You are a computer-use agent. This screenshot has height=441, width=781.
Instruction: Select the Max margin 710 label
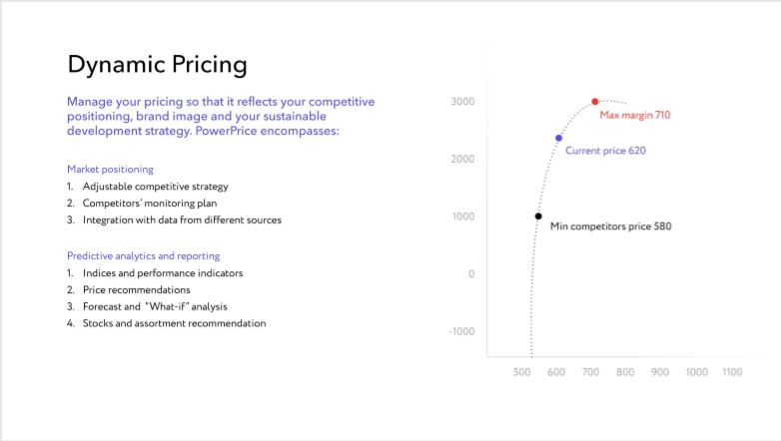(x=635, y=115)
